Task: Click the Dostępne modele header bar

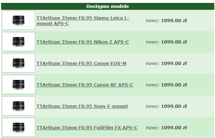Action: [107, 6]
